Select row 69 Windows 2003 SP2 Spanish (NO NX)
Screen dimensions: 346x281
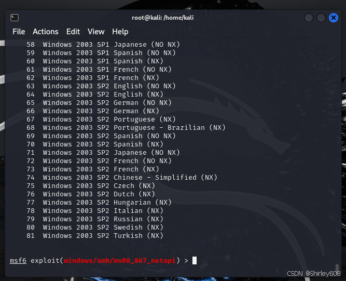(101, 136)
